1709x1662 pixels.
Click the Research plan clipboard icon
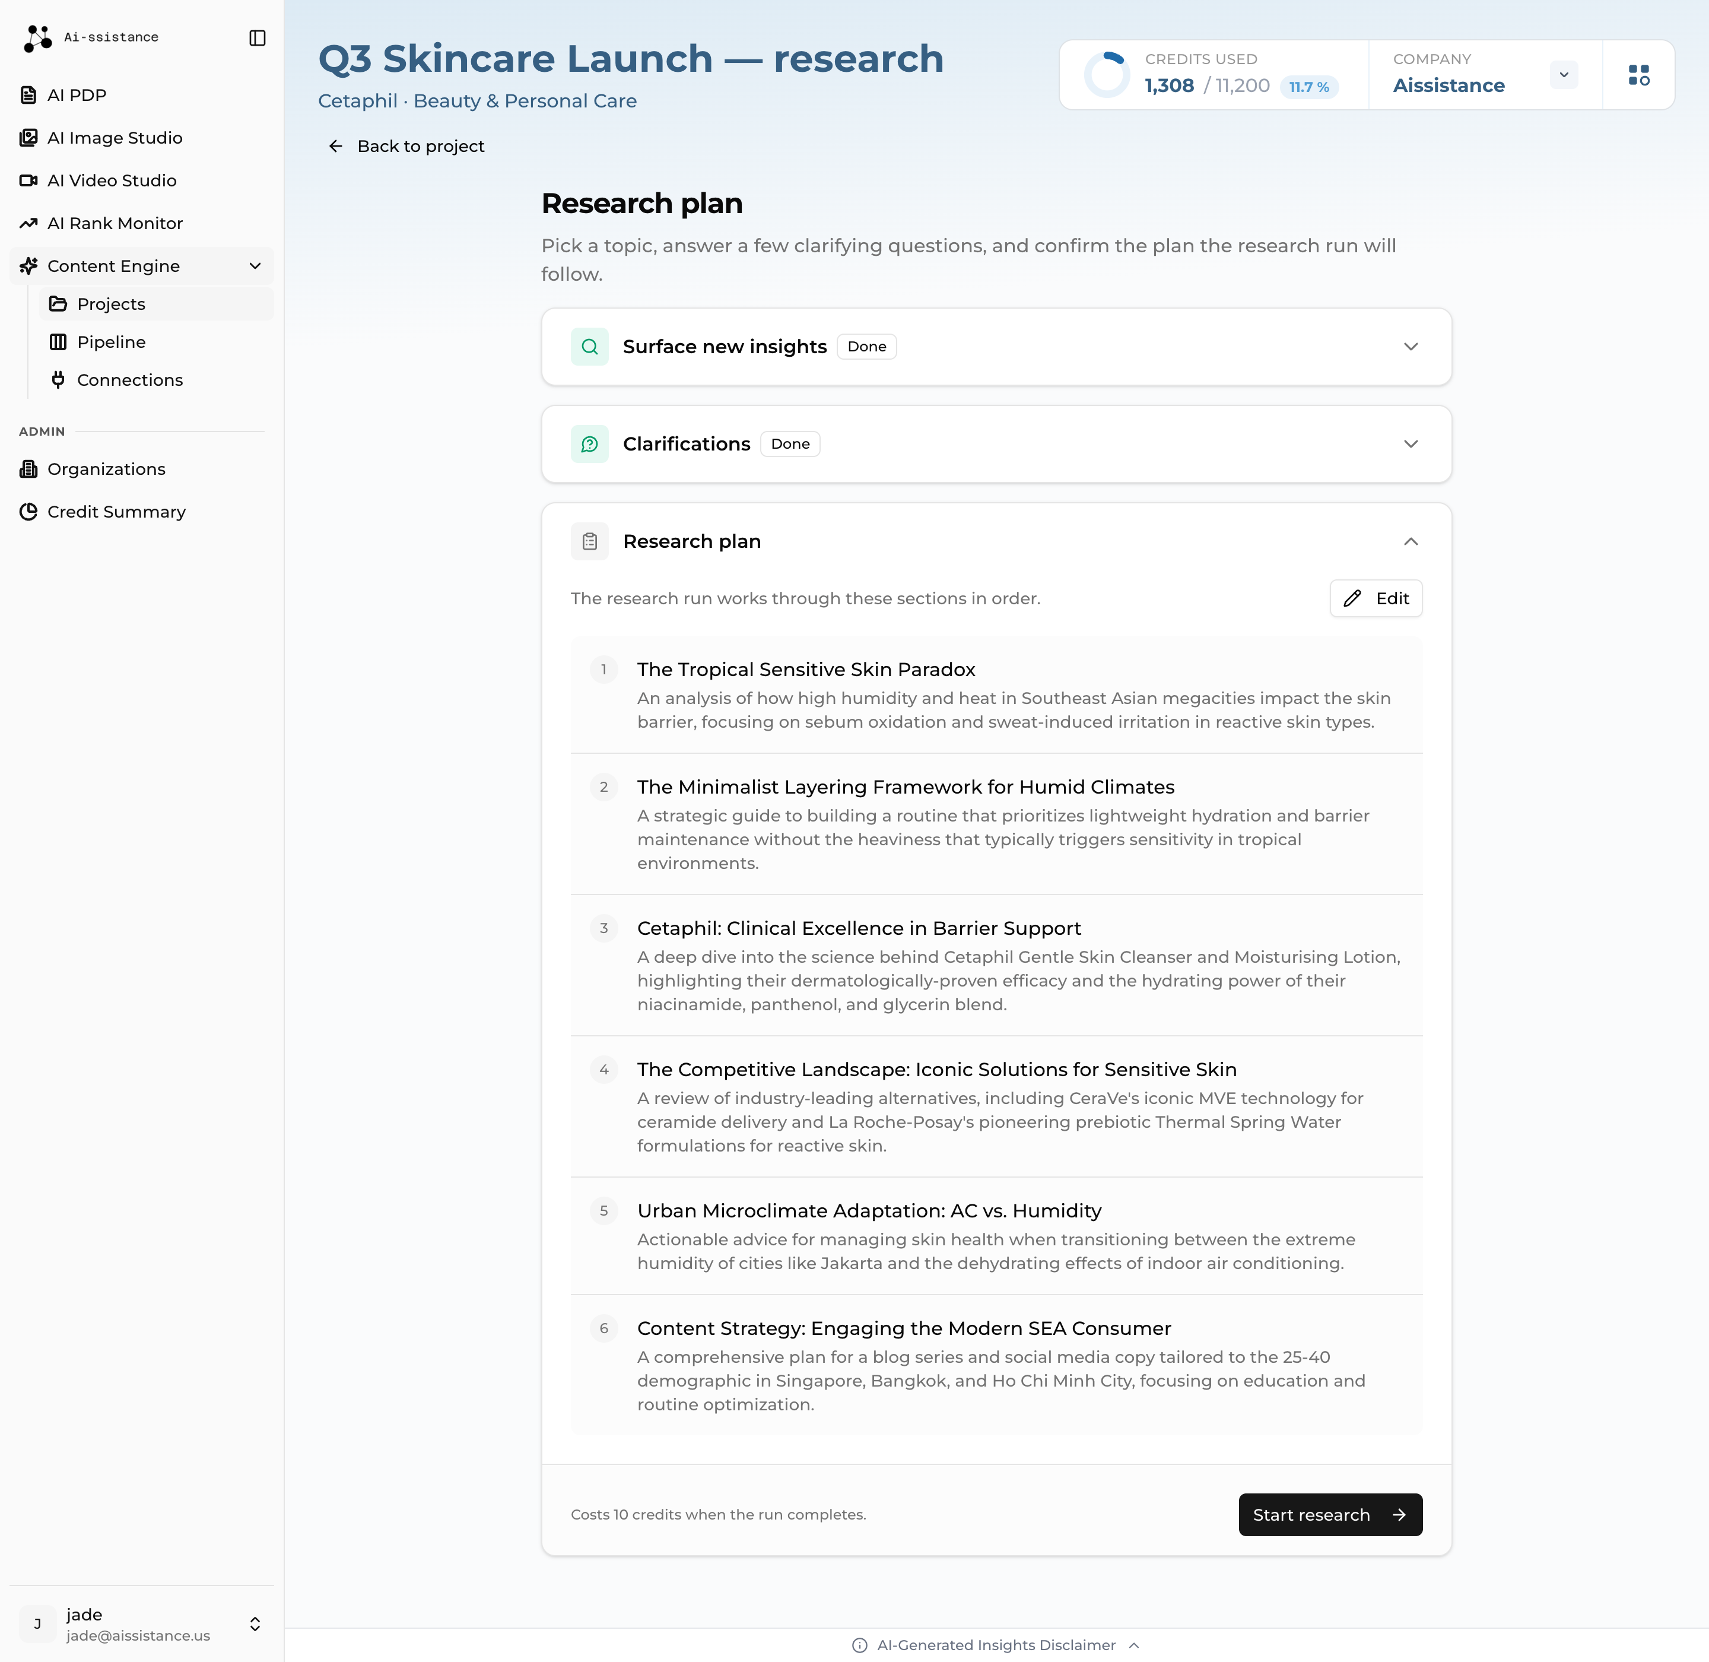point(590,541)
